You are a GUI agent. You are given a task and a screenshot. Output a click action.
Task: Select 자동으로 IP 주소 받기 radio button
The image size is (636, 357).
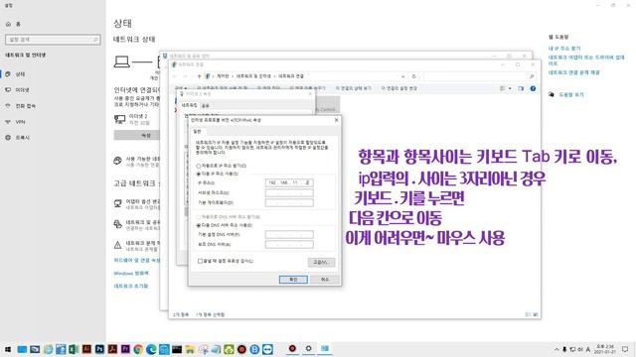pyautogui.click(x=199, y=166)
